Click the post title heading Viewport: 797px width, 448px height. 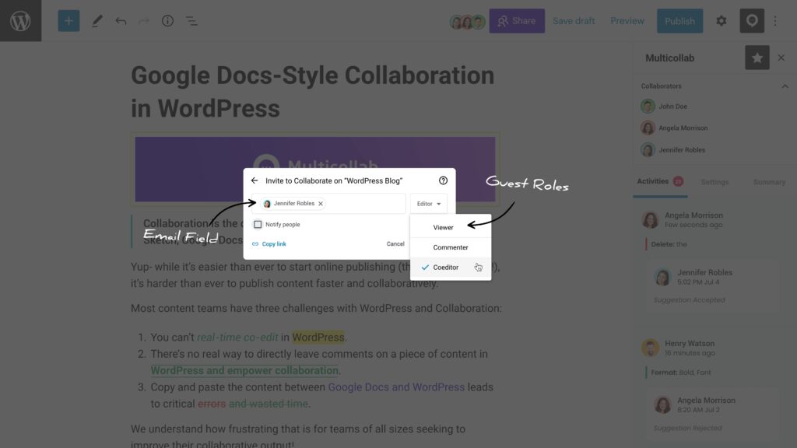coord(313,92)
